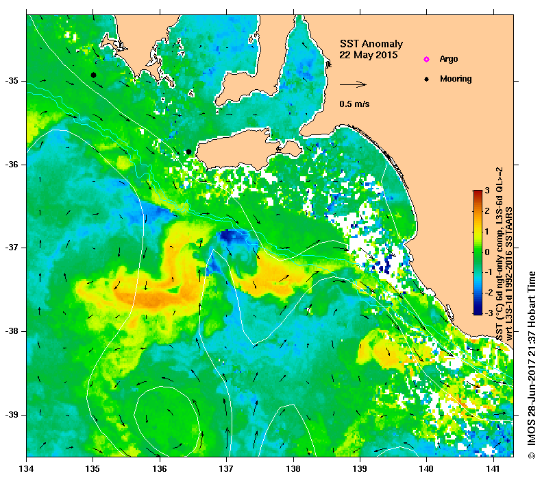Click the black Mooring legend marker
542x480 pixels.
427,79
